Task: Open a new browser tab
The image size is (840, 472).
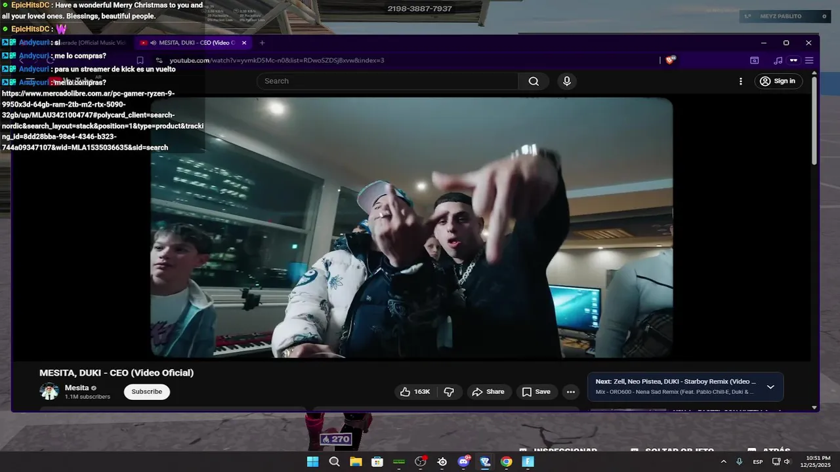Action: [262, 43]
